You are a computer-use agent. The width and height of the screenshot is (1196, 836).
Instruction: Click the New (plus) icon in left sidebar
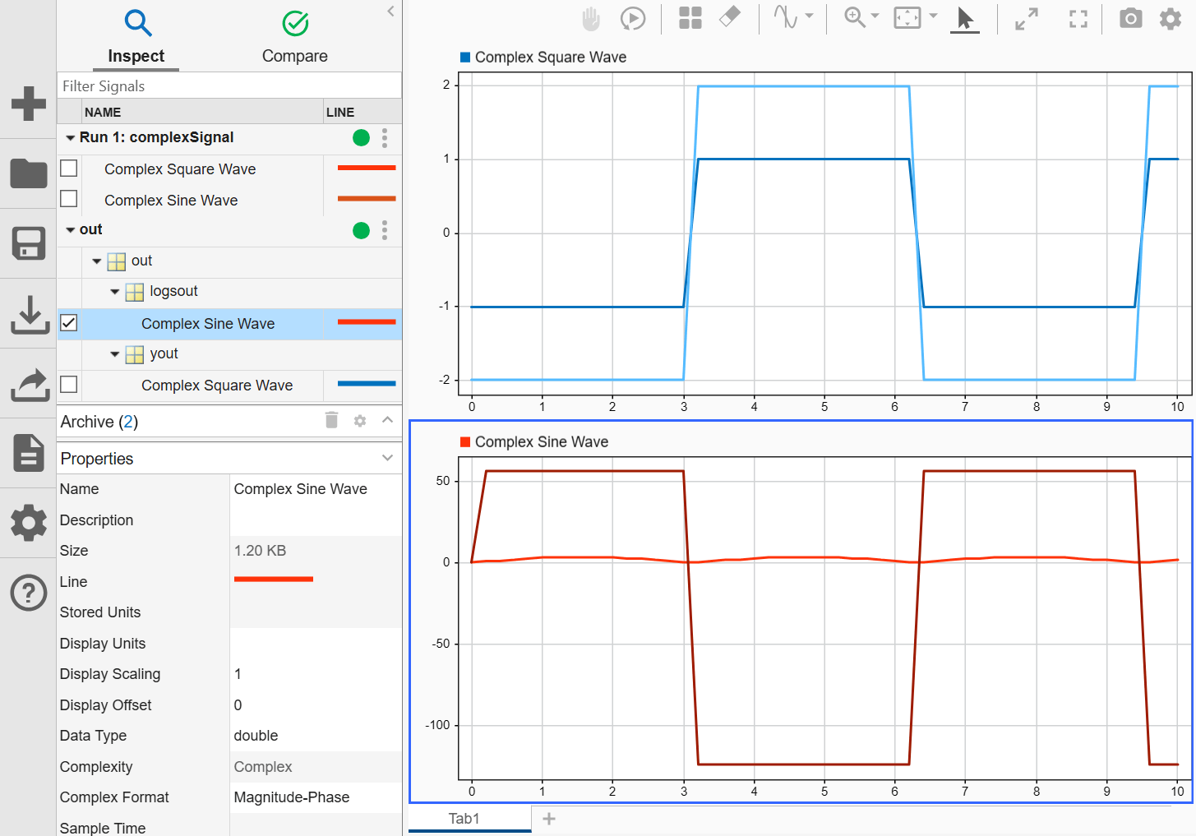[29, 104]
